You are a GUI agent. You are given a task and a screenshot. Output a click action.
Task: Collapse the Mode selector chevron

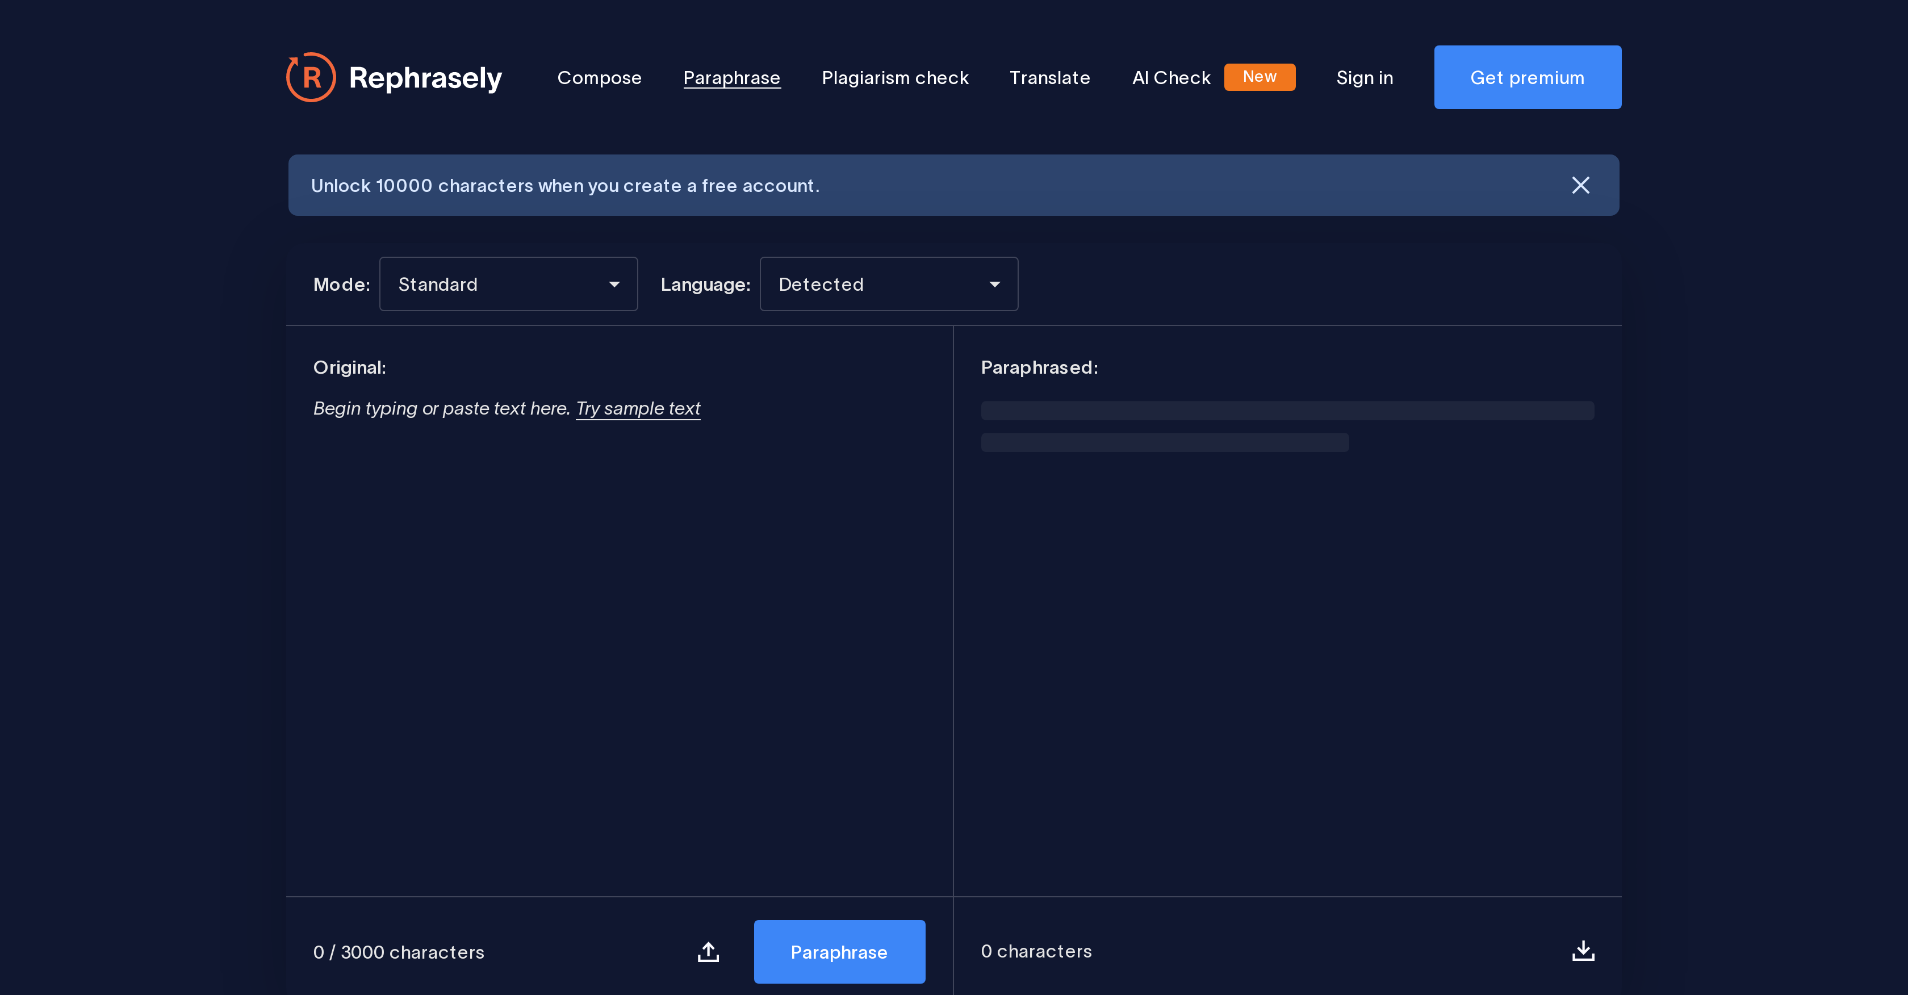[615, 284]
